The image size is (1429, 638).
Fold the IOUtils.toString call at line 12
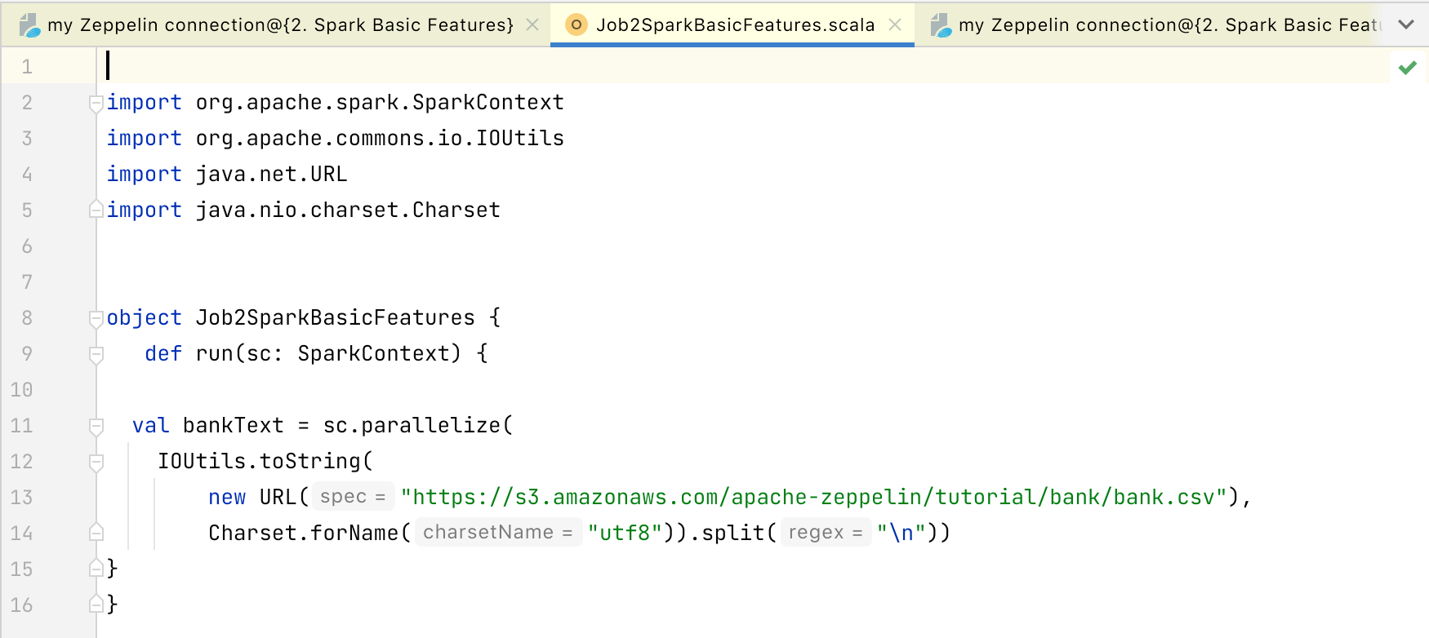pyautogui.click(x=96, y=462)
